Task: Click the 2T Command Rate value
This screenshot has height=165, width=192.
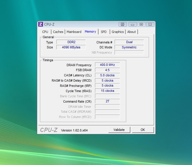Action: (x=107, y=101)
